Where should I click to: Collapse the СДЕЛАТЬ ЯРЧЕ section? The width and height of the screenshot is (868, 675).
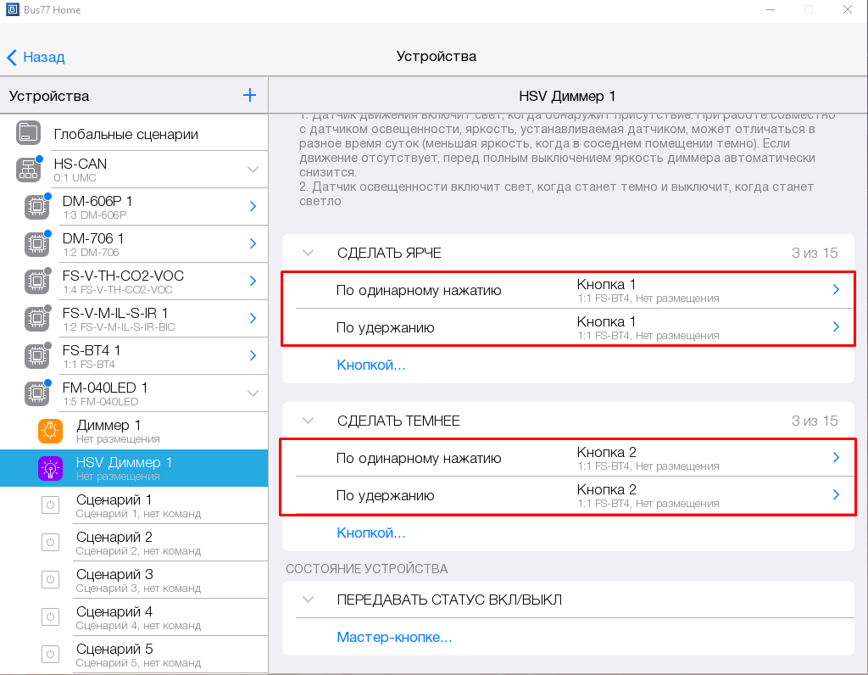pyautogui.click(x=308, y=253)
